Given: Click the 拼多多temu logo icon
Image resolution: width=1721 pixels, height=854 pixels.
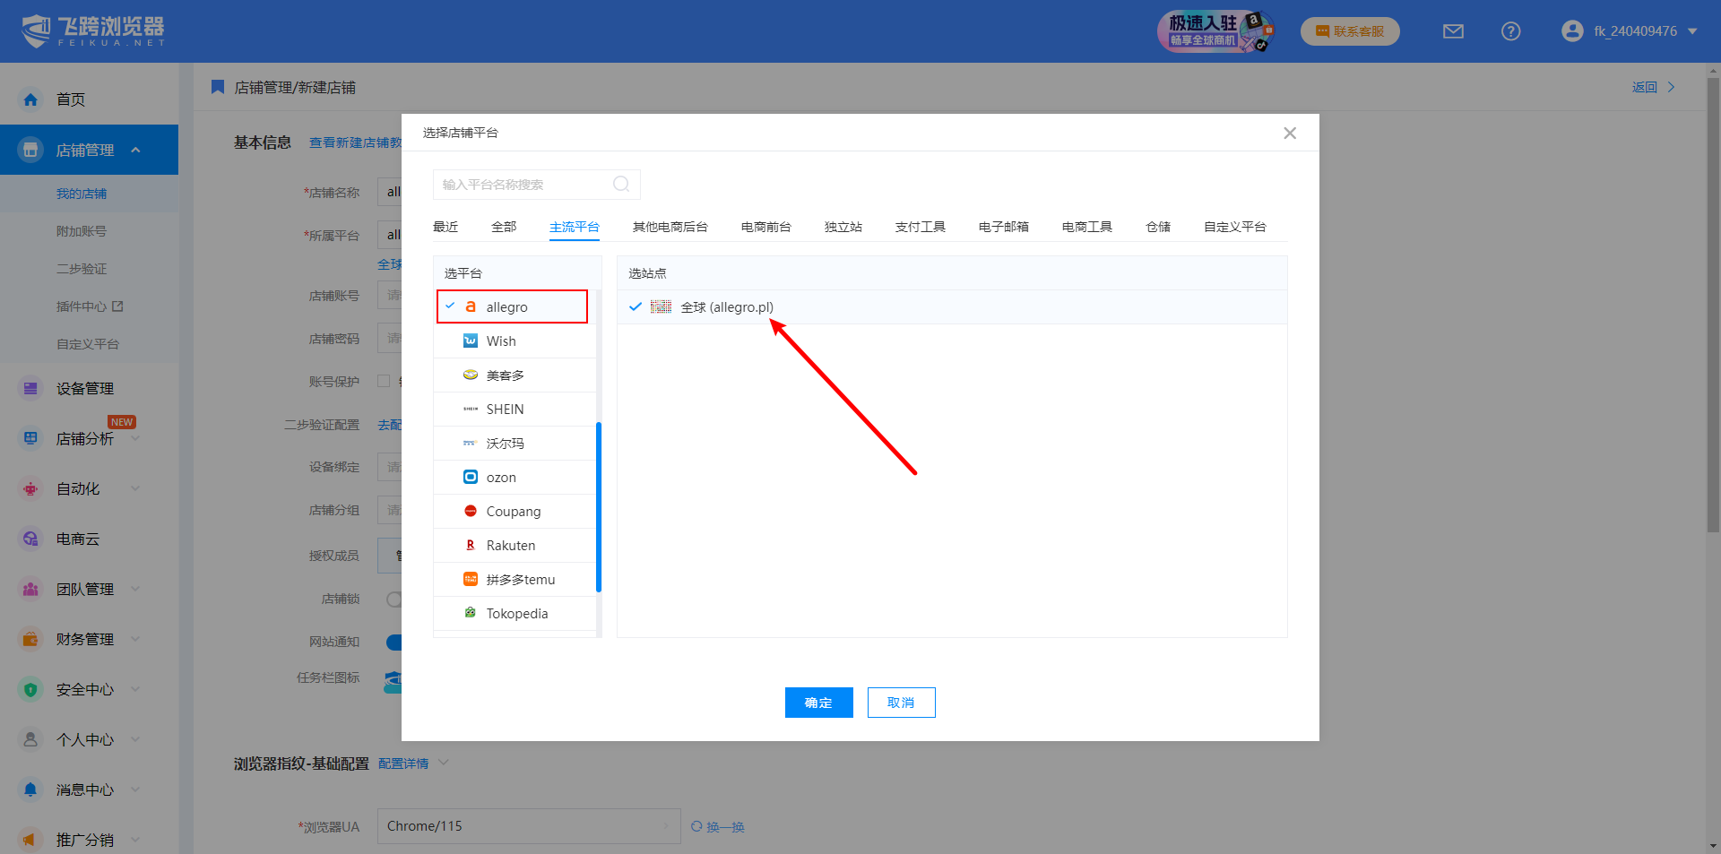Looking at the screenshot, I should pos(471,579).
